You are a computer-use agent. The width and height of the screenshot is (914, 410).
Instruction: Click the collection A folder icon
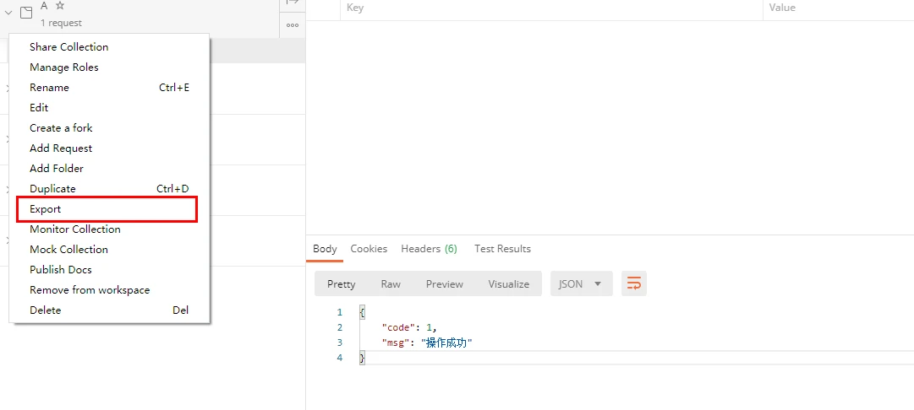26,13
